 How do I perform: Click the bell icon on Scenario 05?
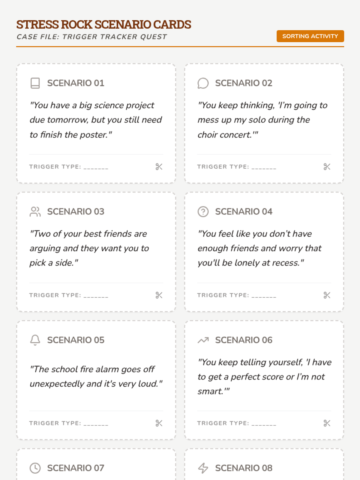pyautogui.click(x=35, y=340)
